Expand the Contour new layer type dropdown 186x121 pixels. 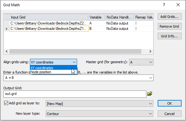coord(99,114)
